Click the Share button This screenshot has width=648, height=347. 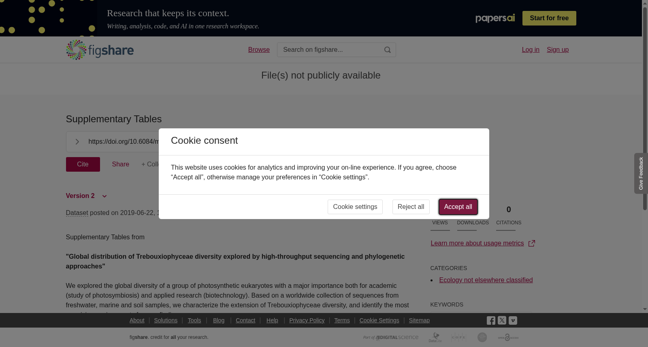pos(121,164)
